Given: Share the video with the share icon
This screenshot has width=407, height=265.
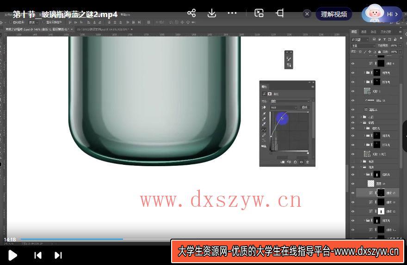Looking at the screenshot, I should coord(191,13).
